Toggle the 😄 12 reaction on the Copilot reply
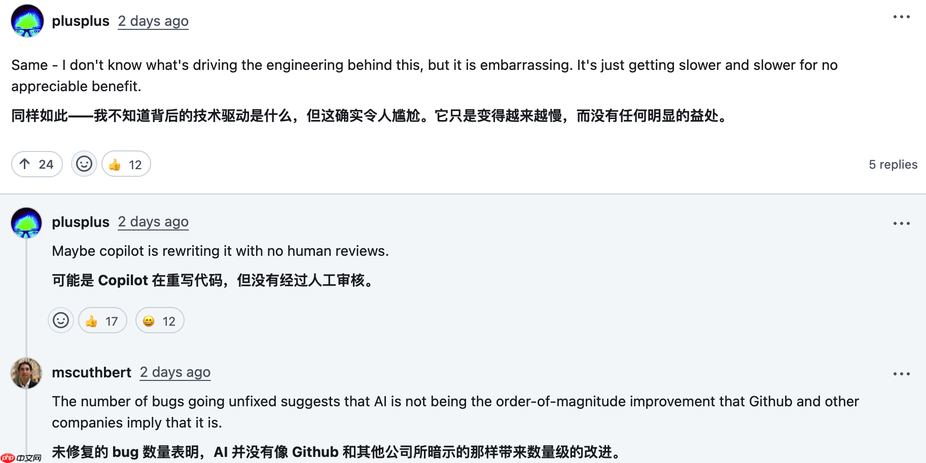Viewport: 926px width, 463px height. tap(160, 320)
